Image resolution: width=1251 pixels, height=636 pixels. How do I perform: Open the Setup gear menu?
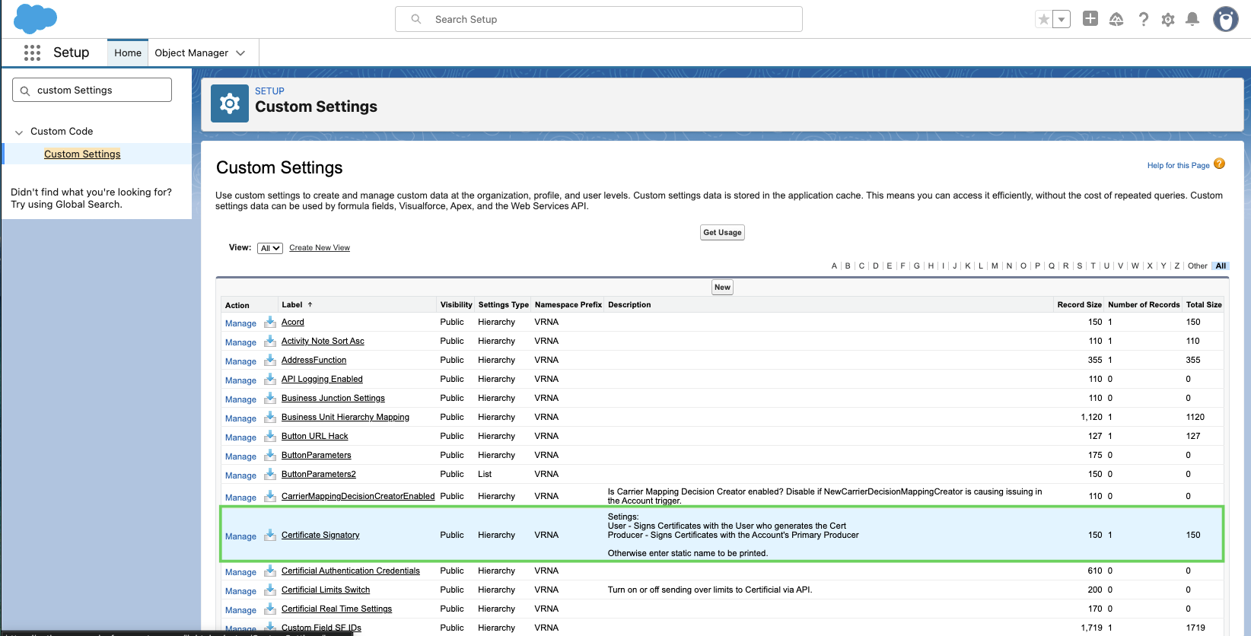point(1168,20)
